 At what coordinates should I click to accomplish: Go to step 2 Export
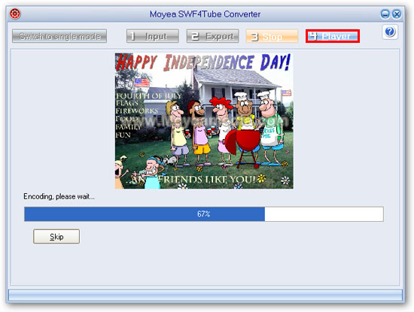213,36
